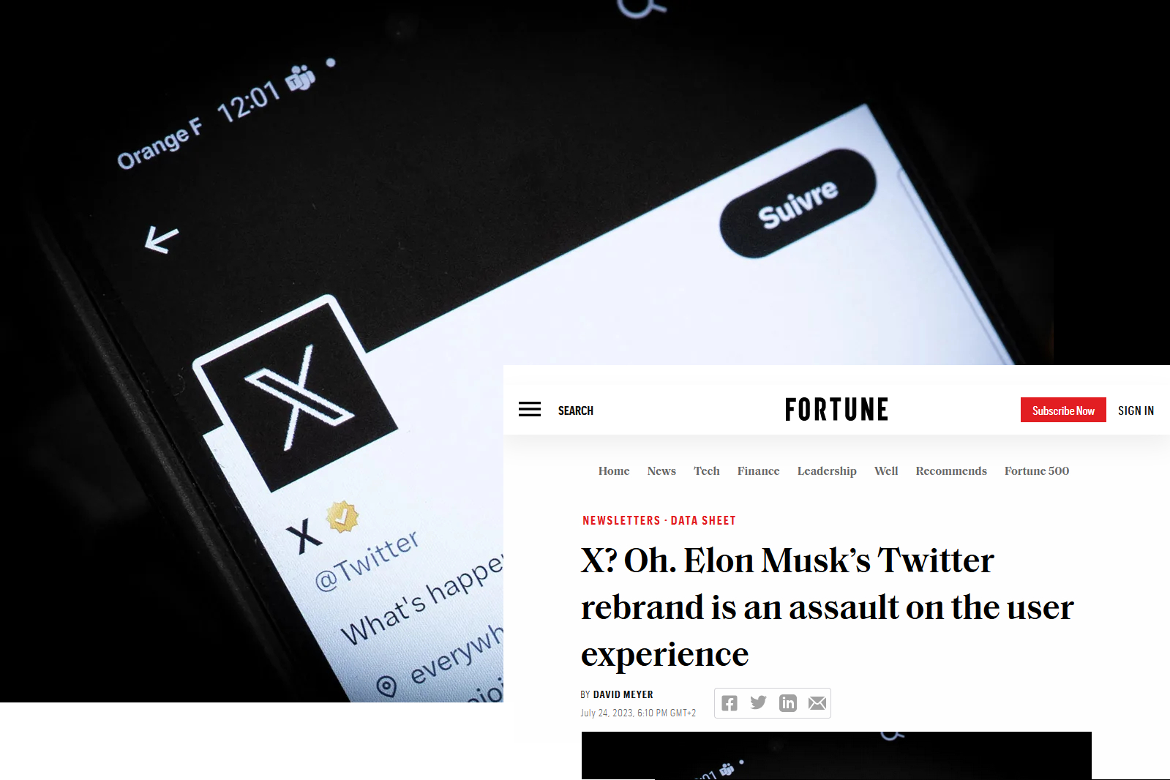Open the Fortune 500 nav item
This screenshot has height=780, width=1170.
(x=1037, y=471)
